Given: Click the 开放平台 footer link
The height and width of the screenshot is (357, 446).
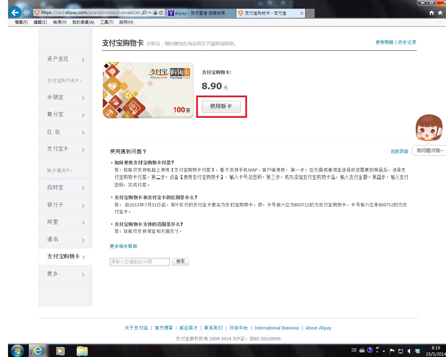Looking at the screenshot, I should 239,328.
